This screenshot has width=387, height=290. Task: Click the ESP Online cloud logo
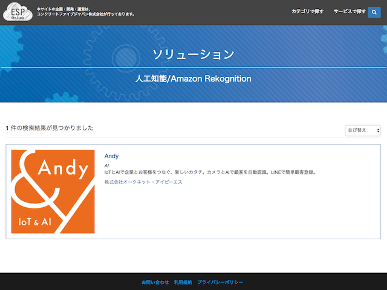pyautogui.click(x=18, y=11)
